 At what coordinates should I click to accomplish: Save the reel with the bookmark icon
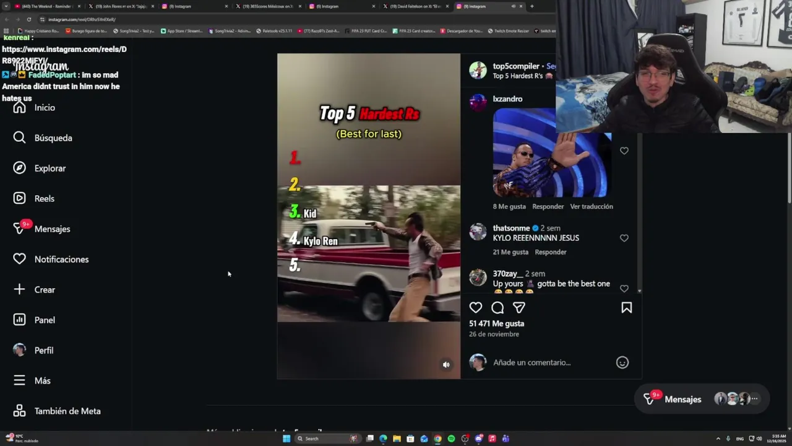[626, 308]
